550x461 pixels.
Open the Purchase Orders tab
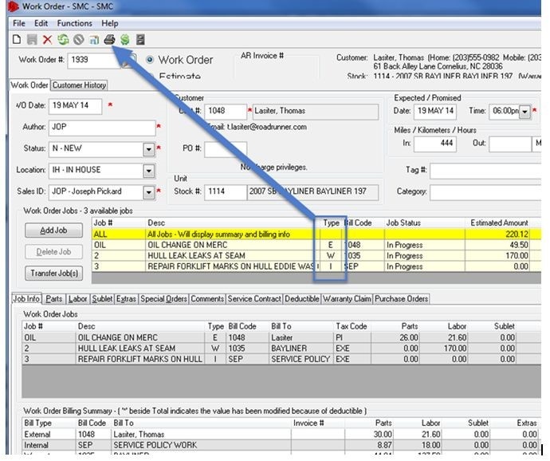click(401, 299)
